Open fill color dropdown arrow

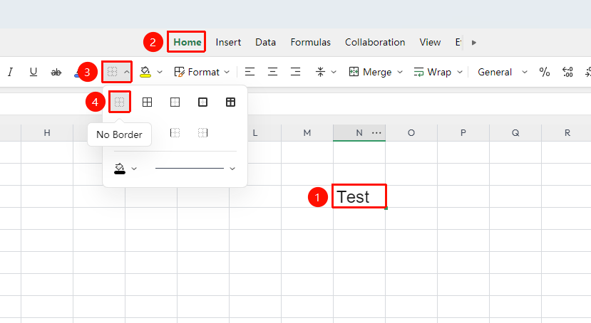click(x=160, y=72)
